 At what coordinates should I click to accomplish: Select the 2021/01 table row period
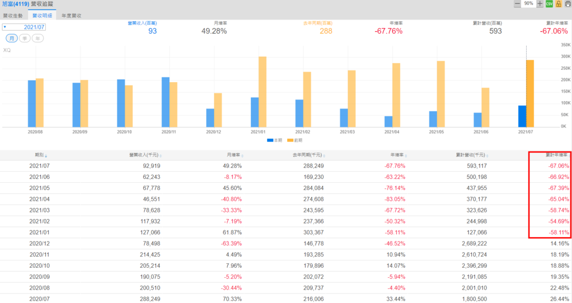[40, 233]
